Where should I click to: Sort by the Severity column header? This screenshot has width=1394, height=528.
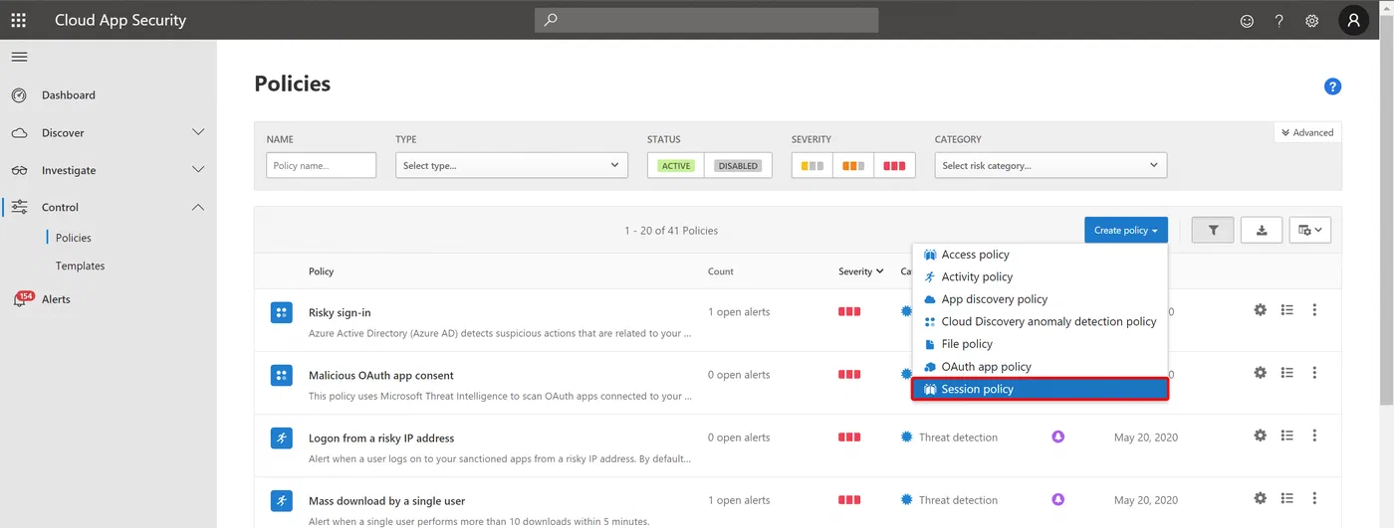click(x=860, y=271)
